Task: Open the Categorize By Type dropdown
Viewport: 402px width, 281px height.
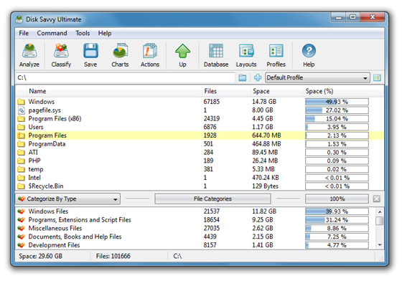Action: click(x=67, y=199)
